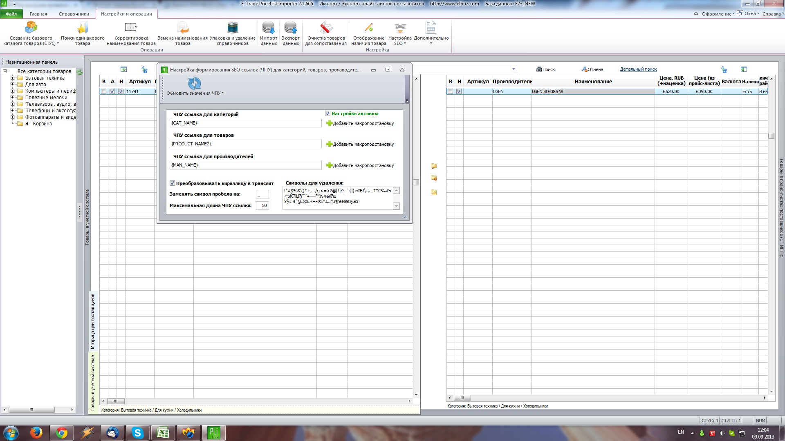
Task: Click the ЧПУ ссылка для категорий field
Action: click(x=246, y=123)
